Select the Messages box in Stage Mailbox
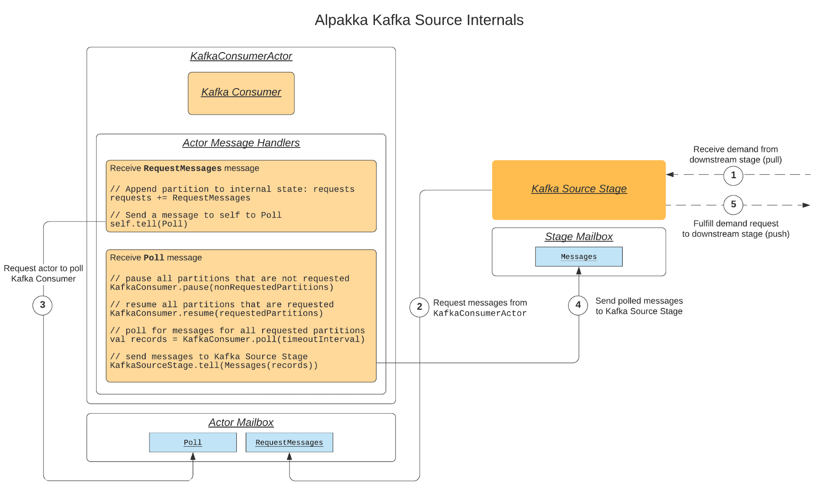The image size is (827, 501). [x=579, y=257]
